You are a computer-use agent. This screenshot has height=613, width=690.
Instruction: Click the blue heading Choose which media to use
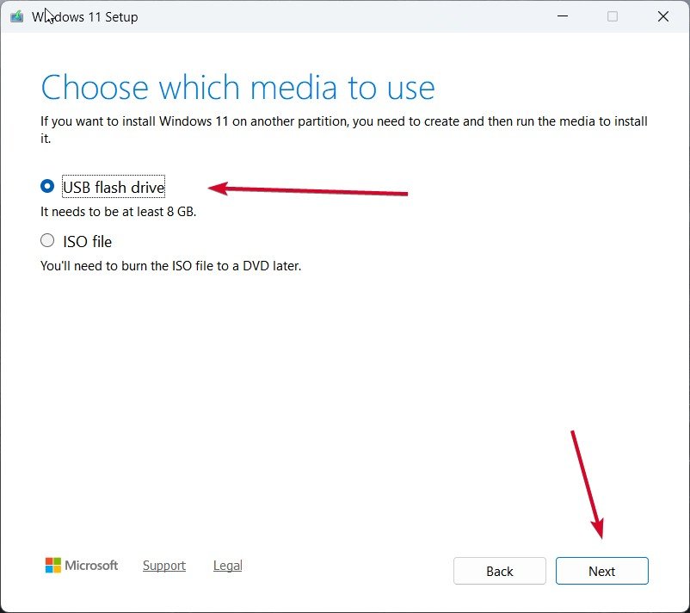pyautogui.click(x=237, y=87)
